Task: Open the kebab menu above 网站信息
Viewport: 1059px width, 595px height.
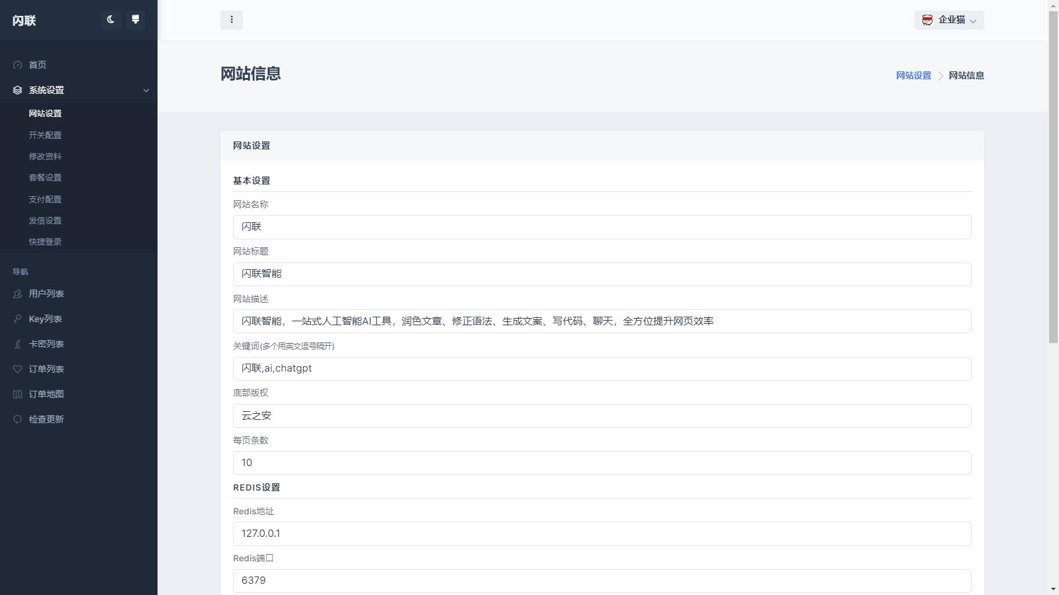Action: [x=232, y=20]
